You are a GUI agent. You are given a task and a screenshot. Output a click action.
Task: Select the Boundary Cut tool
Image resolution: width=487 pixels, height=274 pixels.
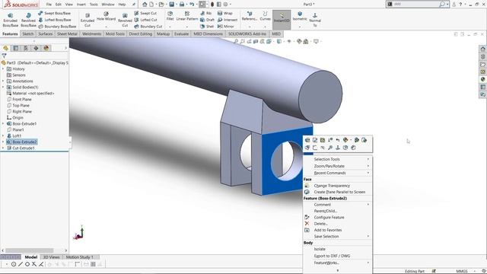point(148,27)
